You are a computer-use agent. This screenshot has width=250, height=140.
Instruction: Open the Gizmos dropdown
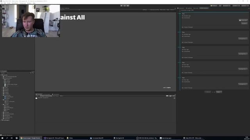pos(172,10)
